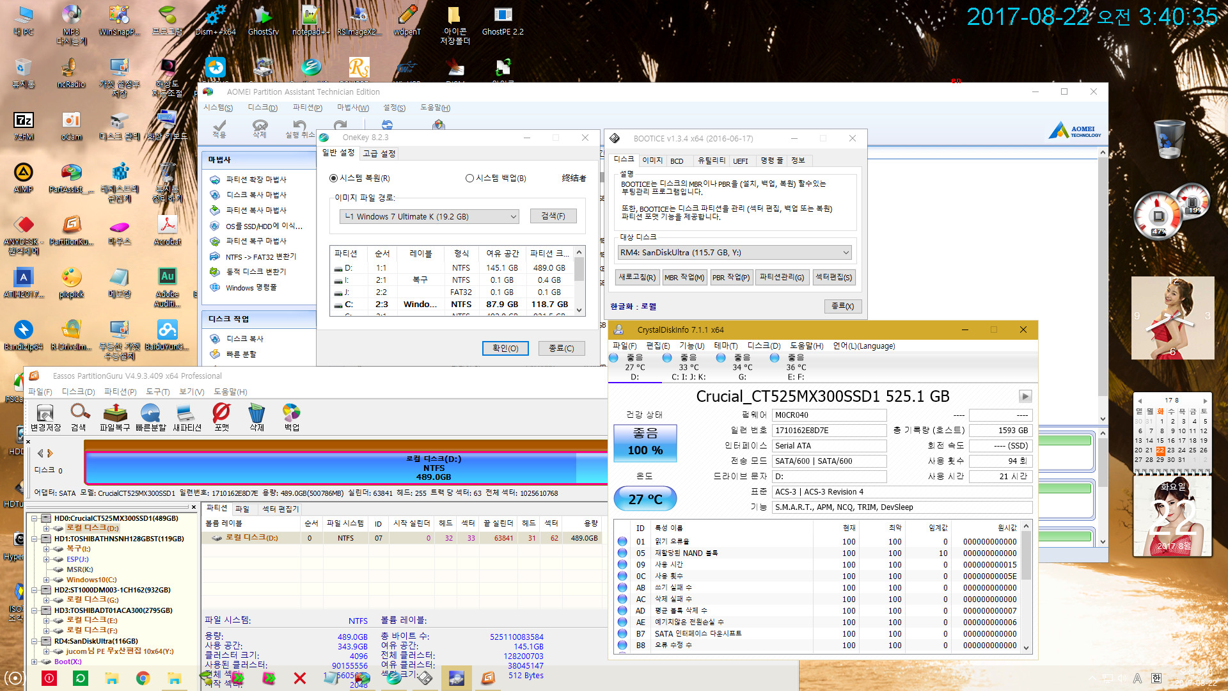The width and height of the screenshot is (1228, 691).
Task: Click the next-disk arrow beside Crucial drive title
Action: tap(1025, 397)
